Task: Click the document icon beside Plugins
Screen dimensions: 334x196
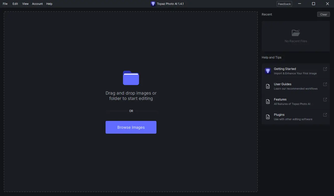Action: tap(268, 117)
